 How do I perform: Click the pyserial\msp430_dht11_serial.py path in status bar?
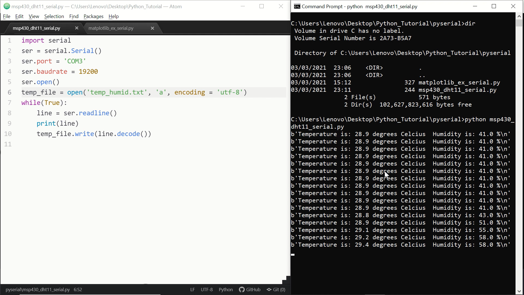[x=37, y=290]
